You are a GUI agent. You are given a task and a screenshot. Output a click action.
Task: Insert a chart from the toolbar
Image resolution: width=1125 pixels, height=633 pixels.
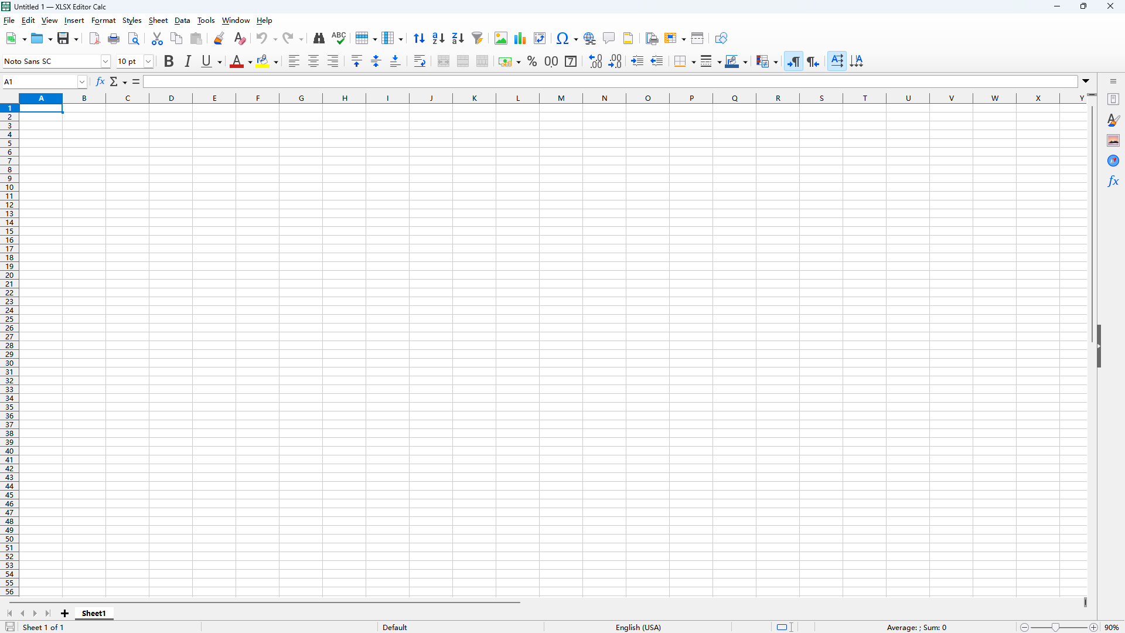(520, 39)
